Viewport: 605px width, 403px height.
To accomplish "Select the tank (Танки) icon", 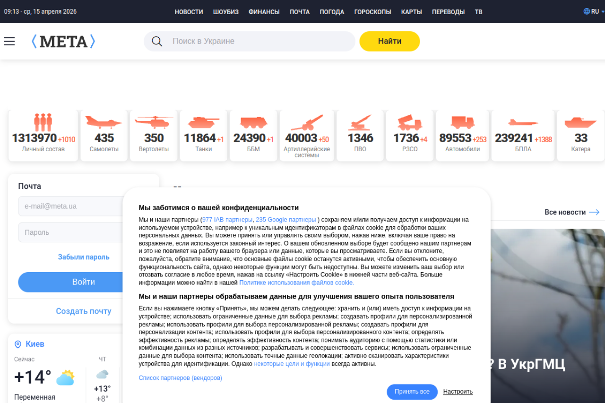I will click(204, 122).
